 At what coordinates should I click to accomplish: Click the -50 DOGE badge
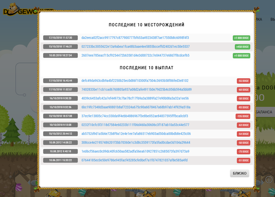(x=243, y=143)
